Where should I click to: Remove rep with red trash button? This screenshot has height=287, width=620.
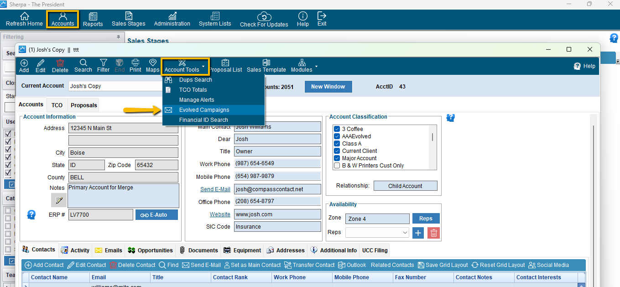[434, 233]
